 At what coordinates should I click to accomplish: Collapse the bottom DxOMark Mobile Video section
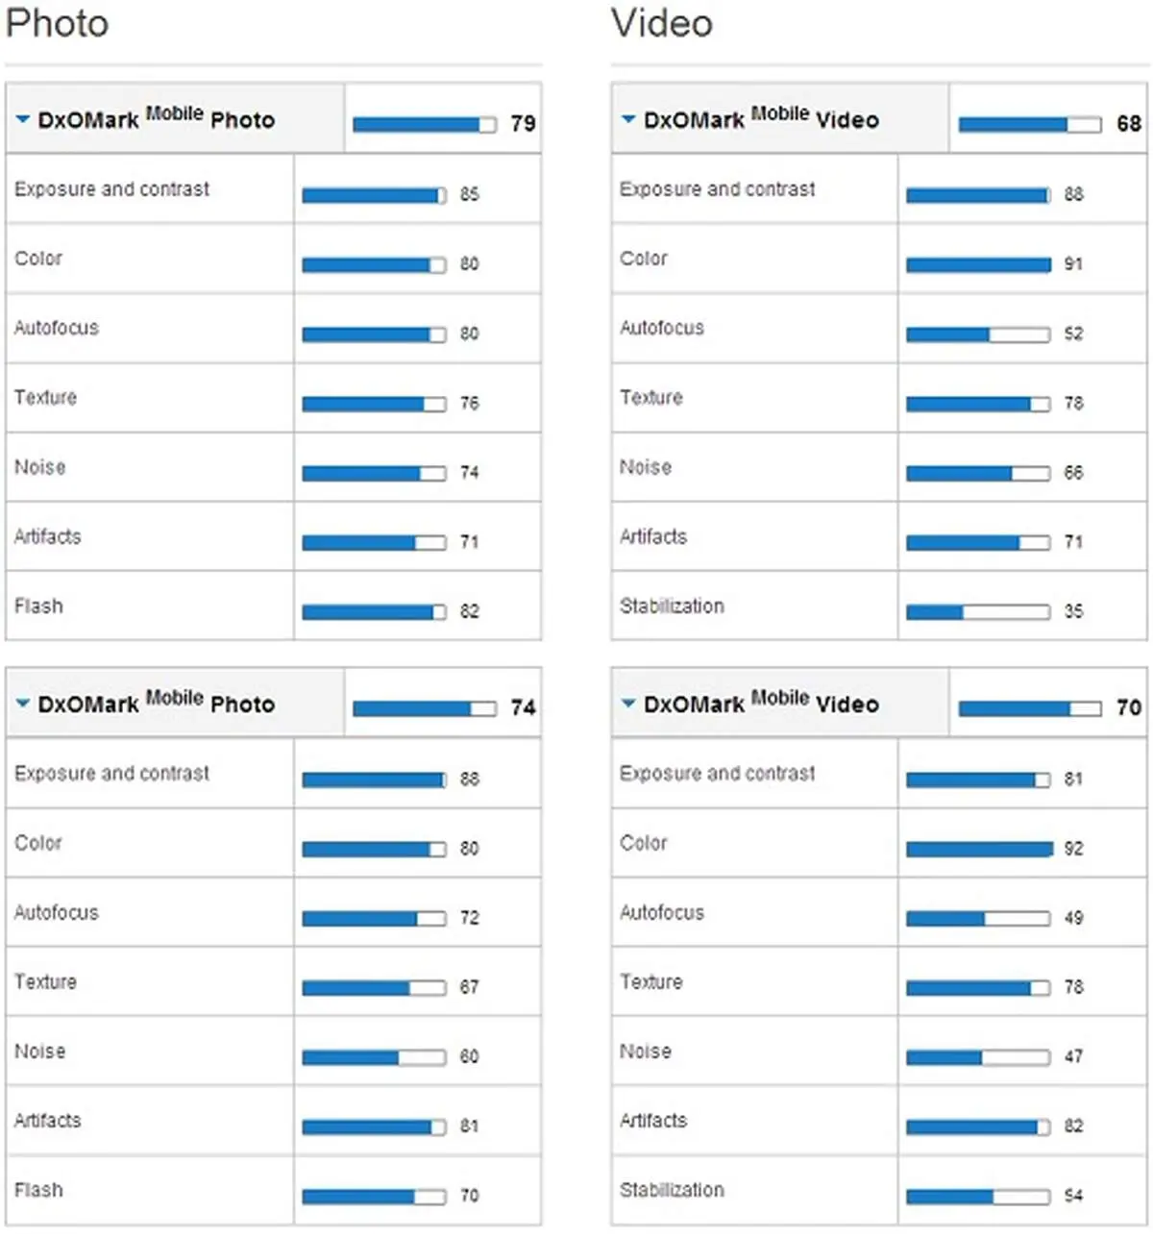pyautogui.click(x=628, y=704)
